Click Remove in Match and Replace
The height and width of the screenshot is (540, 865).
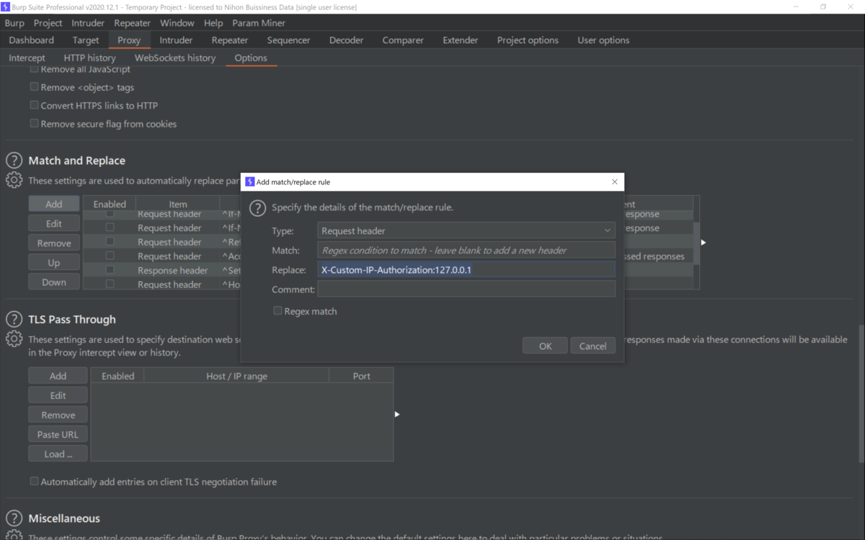click(54, 243)
